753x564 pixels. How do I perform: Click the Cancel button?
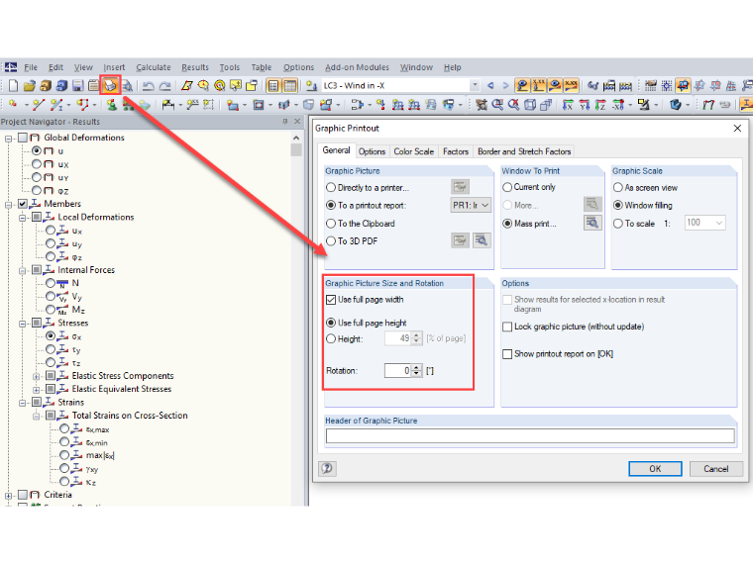point(716,469)
